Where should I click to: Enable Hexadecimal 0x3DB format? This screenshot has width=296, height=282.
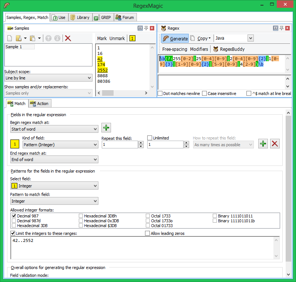click(81, 221)
